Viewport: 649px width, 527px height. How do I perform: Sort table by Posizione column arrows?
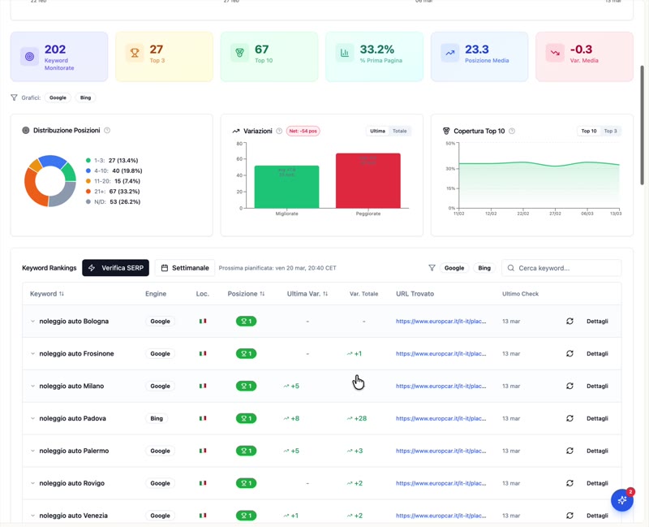coord(262,294)
